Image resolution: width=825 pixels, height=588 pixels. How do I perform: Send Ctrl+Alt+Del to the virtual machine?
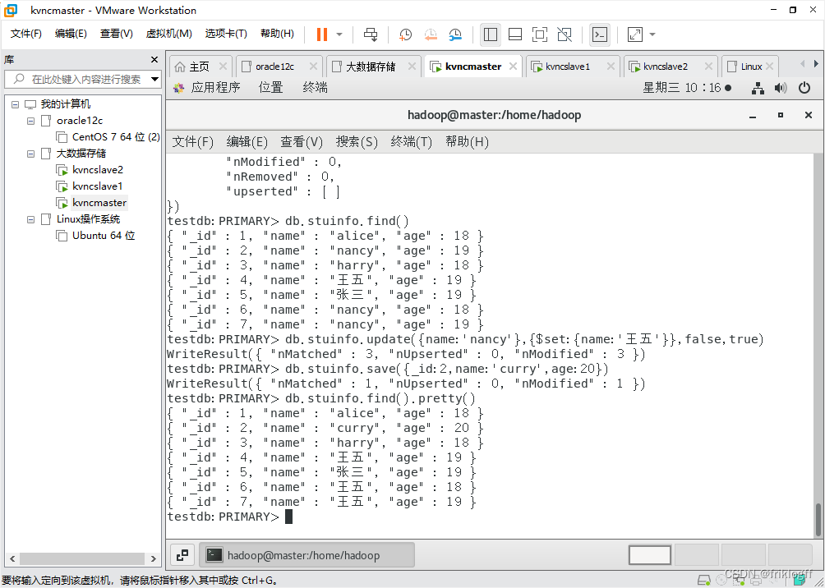(x=371, y=34)
